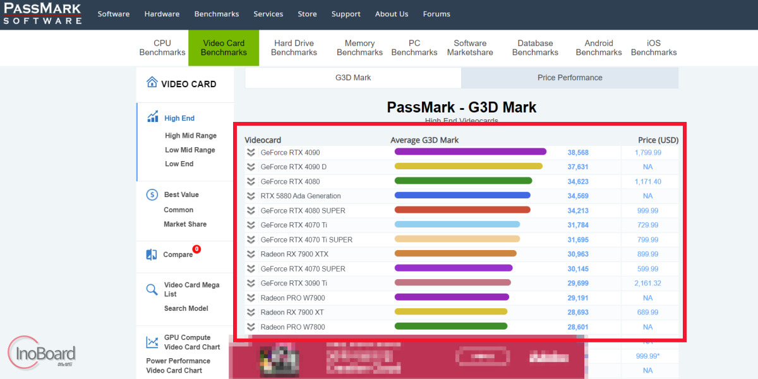Click the High End chart icon
This screenshot has width=758, height=379.
pyautogui.click(x=152, y=117)
